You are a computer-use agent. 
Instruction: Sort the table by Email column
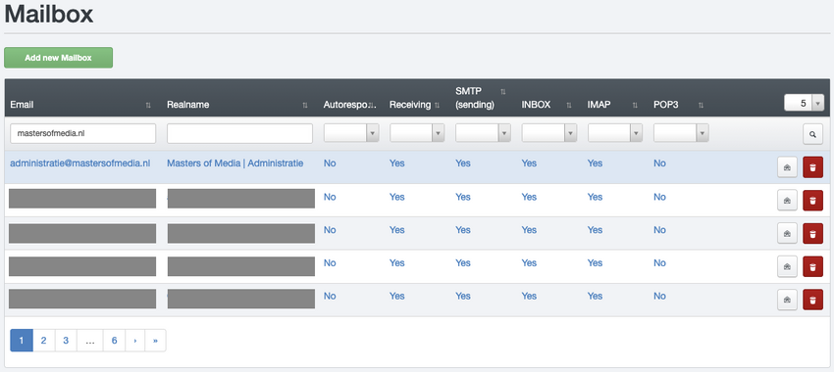coord(148,105)
